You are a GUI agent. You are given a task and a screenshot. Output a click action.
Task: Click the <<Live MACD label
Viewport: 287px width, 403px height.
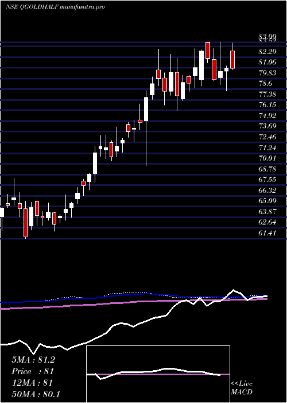pyautogui.click(x=242, y=388)
